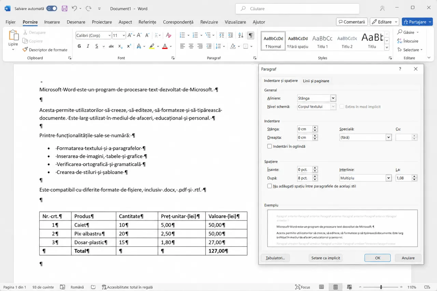437x291 pixels.
Task: Click the După spacing field showing 8 pct.
Action: [x=305, y=178]
